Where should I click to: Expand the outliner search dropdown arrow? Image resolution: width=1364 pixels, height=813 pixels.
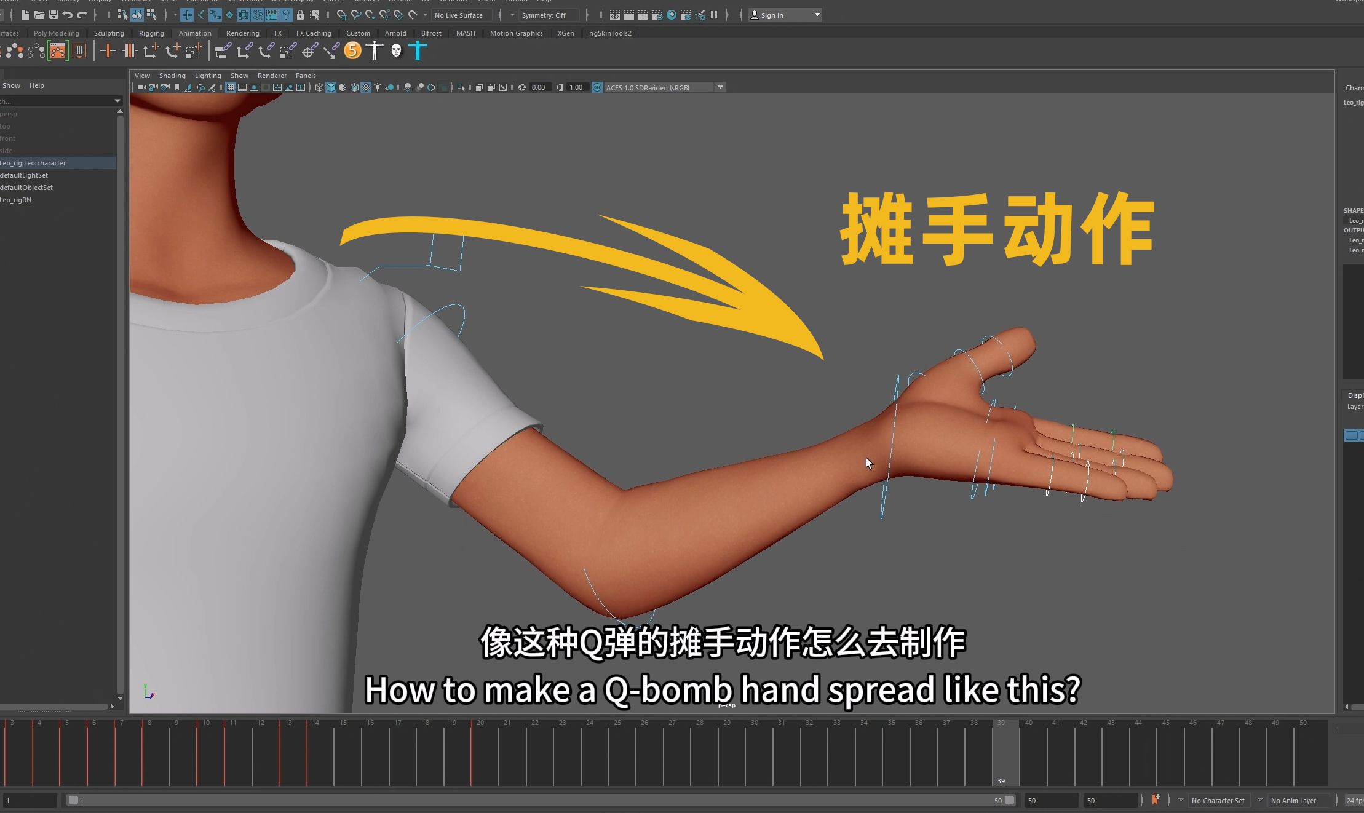[117, 101]
